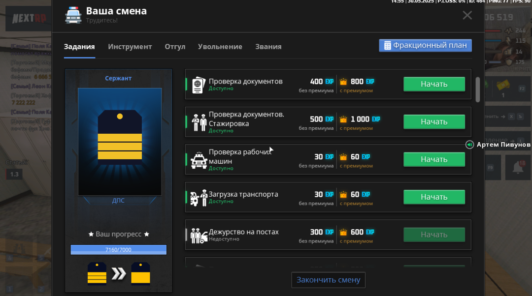The height and width of the screenshot is (296, 532).
Task: Click the Дежурство на постах task icon
Action: point(199,235)
